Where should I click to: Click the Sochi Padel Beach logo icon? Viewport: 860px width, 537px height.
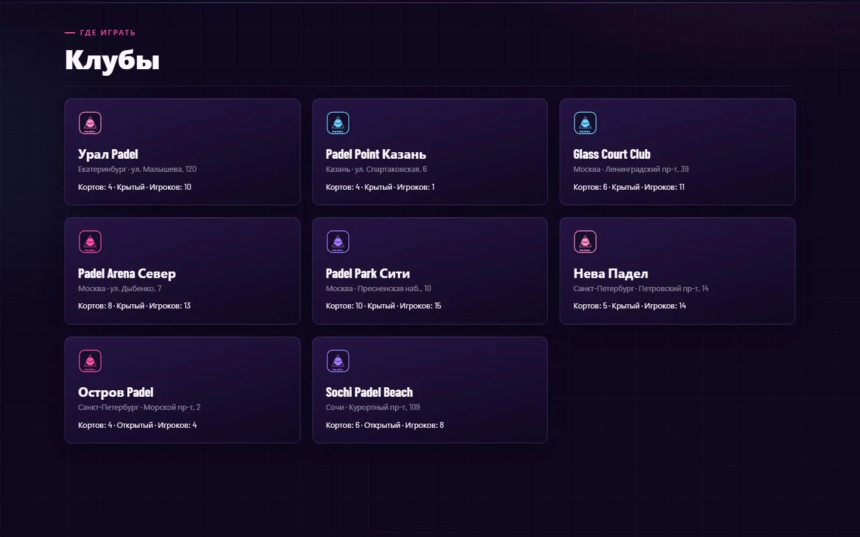(x=338, y=361)
